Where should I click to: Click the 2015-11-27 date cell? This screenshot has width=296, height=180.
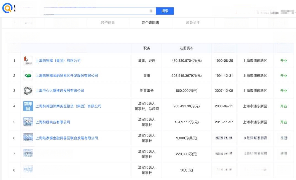[224, 122]
